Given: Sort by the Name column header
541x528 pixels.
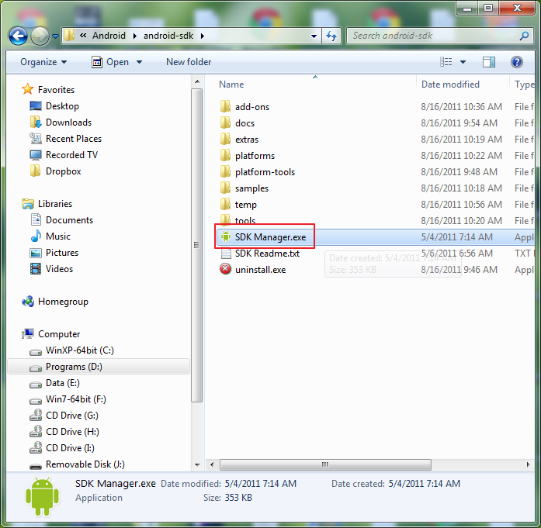Looking at the screenshot, I should tap(231, 85).
